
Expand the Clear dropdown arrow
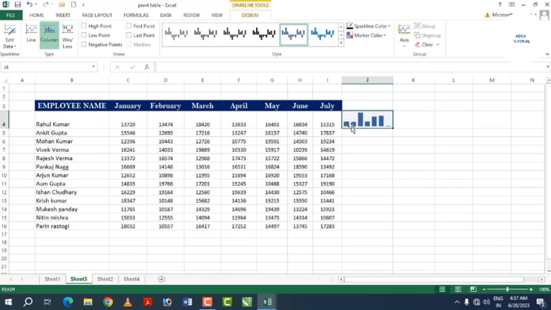coord(438,45)
